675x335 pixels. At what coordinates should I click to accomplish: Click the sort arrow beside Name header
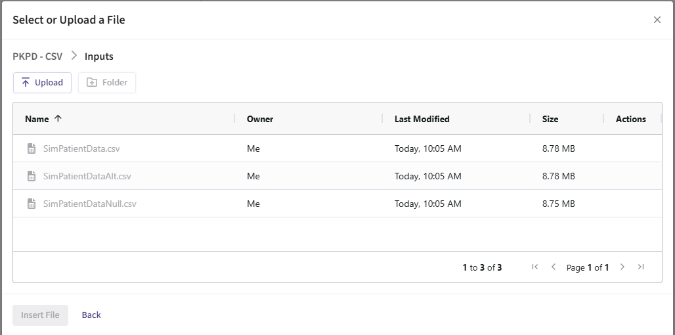click(x=58, y=119)
